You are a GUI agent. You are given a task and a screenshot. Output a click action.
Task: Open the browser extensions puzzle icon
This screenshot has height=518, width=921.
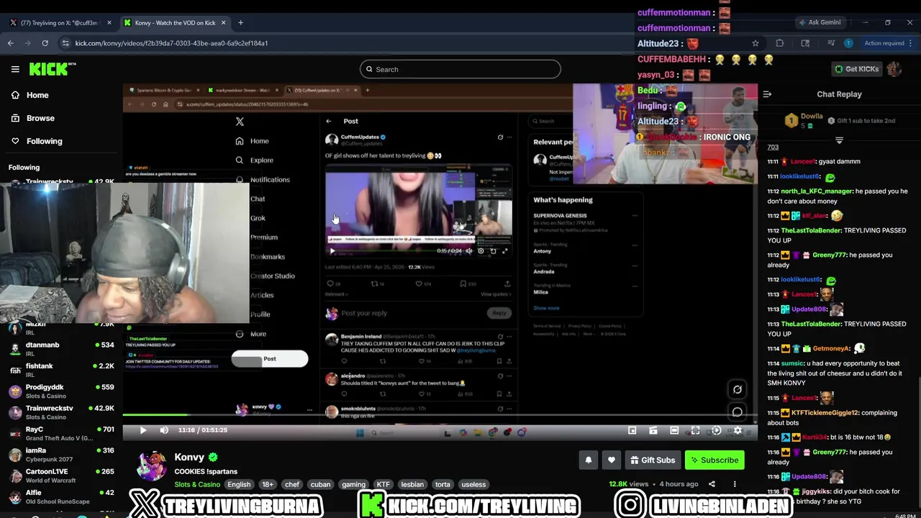pyautogui.click(x=779, y=43)
